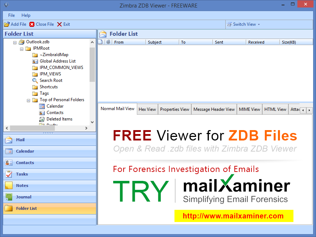Click the ~ZimbraIdMap folder icon
The image size is (316, 237).
coord(35,55)
